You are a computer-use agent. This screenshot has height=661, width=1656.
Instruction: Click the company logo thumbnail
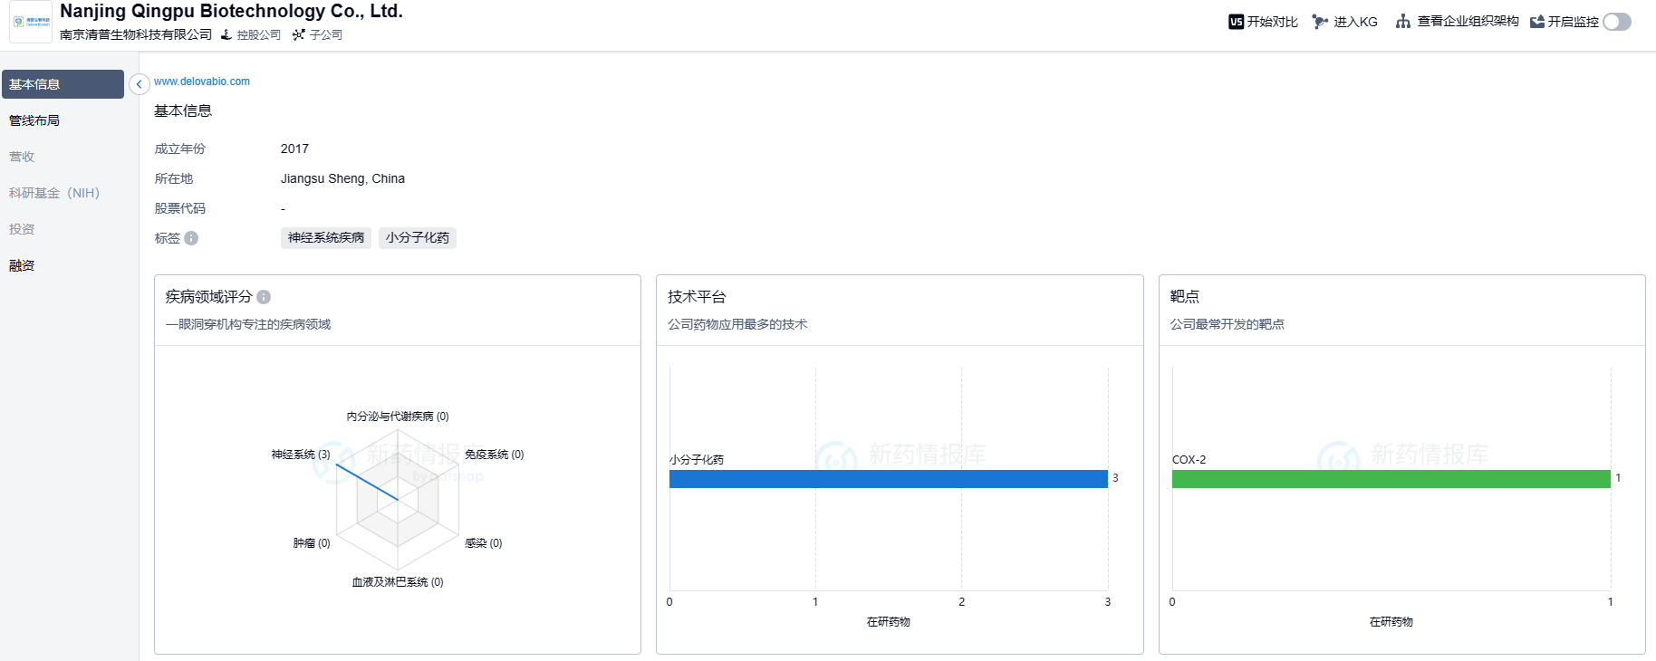[31, 22]
